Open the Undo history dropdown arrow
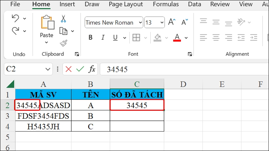This screenshot has width=269, height=151. click(25, 18)
